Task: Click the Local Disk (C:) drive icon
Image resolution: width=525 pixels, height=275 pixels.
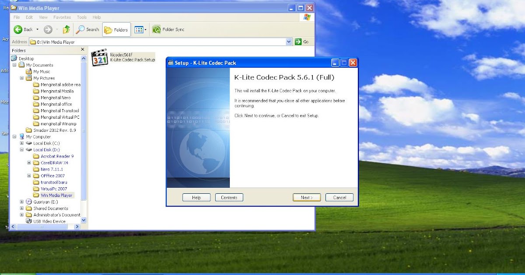Action: point(29,143)
